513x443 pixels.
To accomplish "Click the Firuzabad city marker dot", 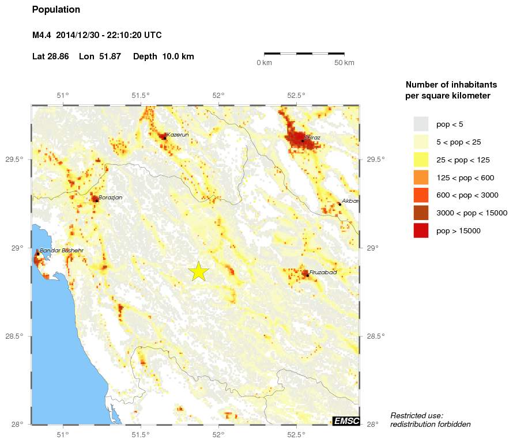I will click(x=308, y=275).
